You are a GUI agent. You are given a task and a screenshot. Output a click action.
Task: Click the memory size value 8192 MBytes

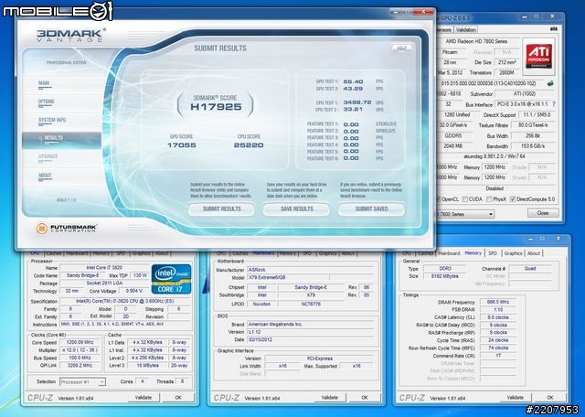click(x=445, y=277)
